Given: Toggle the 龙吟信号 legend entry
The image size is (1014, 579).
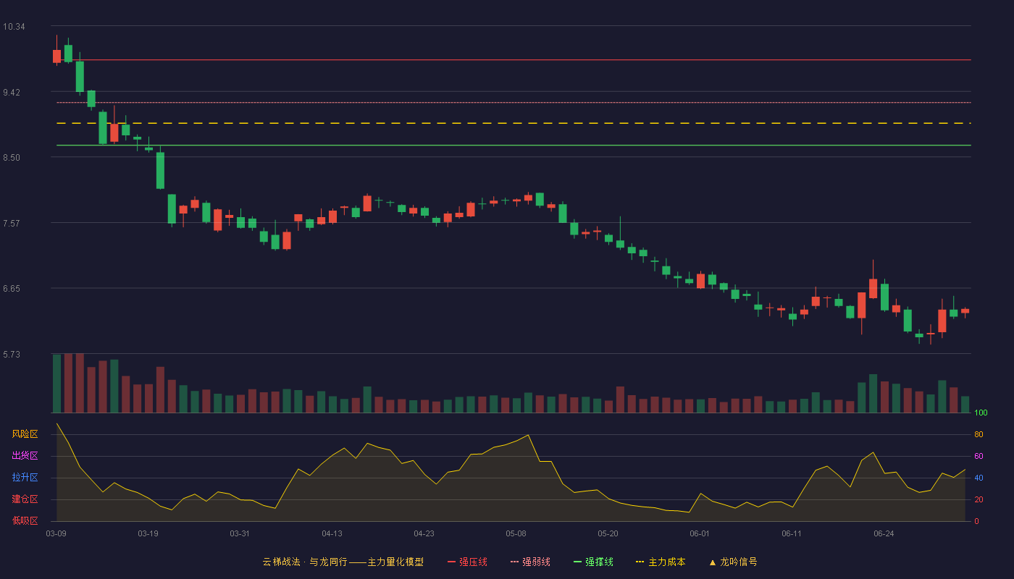Looking at the screenshot, I should 733,562.
